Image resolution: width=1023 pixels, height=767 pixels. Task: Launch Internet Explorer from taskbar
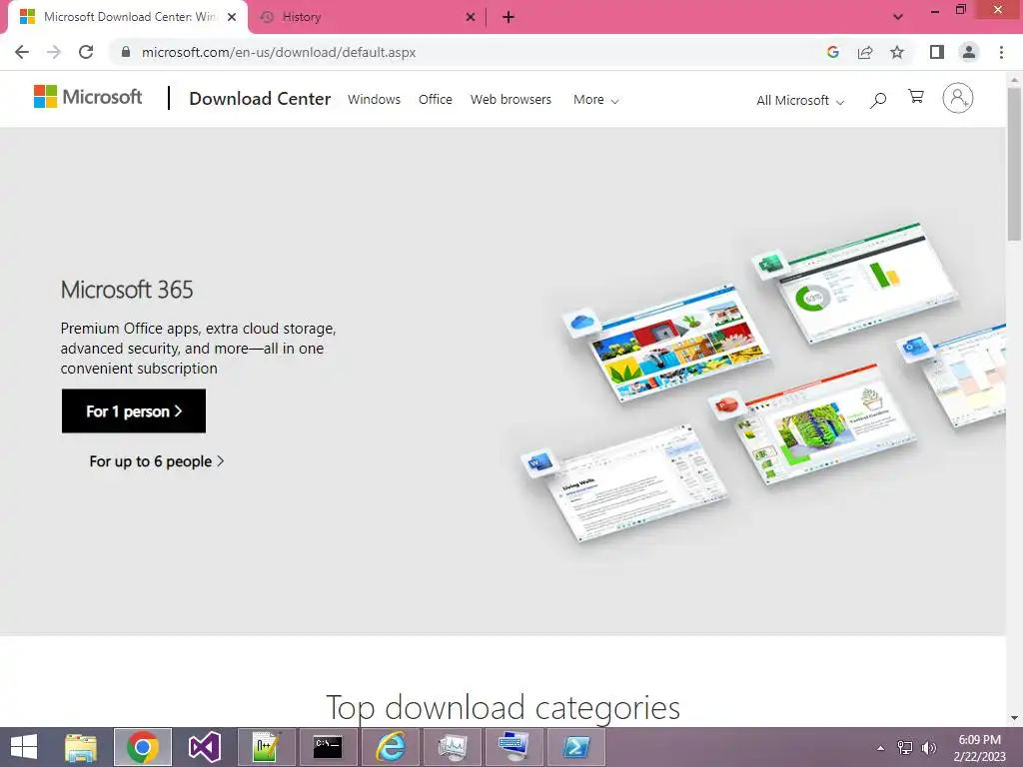pos(391,747)
